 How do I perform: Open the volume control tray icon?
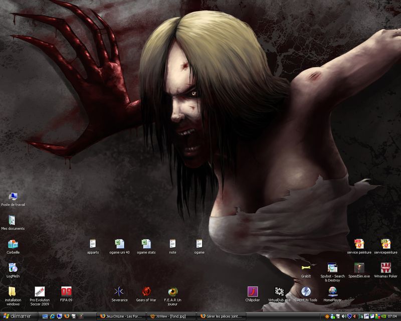[344, 316]
